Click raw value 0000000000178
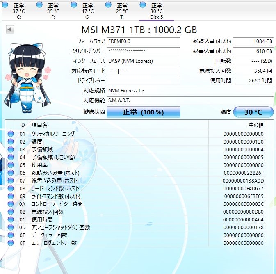276x274 pixels. tap(244, 227)
